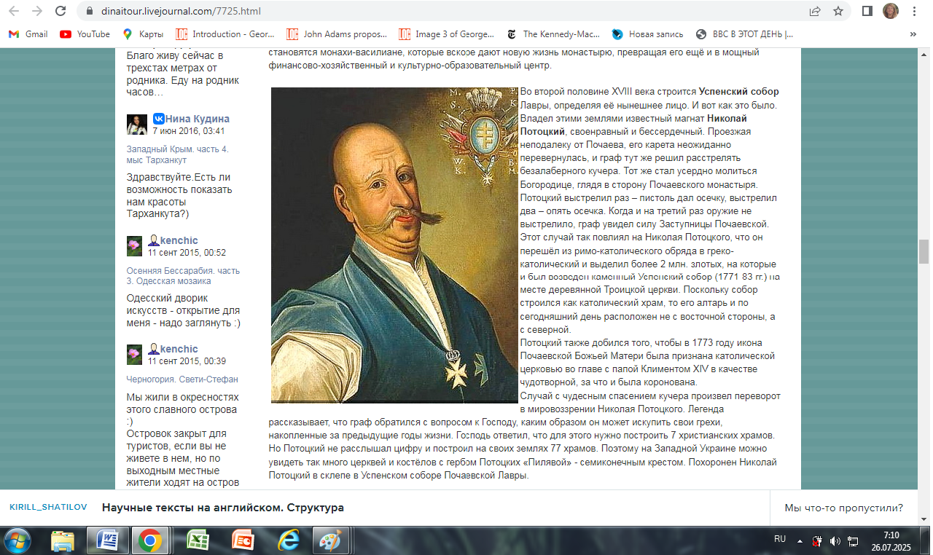Open Нина Кудина commenter profile

tap(197, 119)
